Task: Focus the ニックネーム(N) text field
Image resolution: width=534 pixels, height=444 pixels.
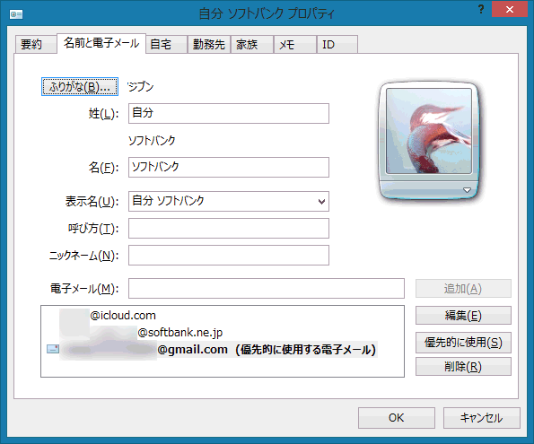Action: (x=229, y=255)
